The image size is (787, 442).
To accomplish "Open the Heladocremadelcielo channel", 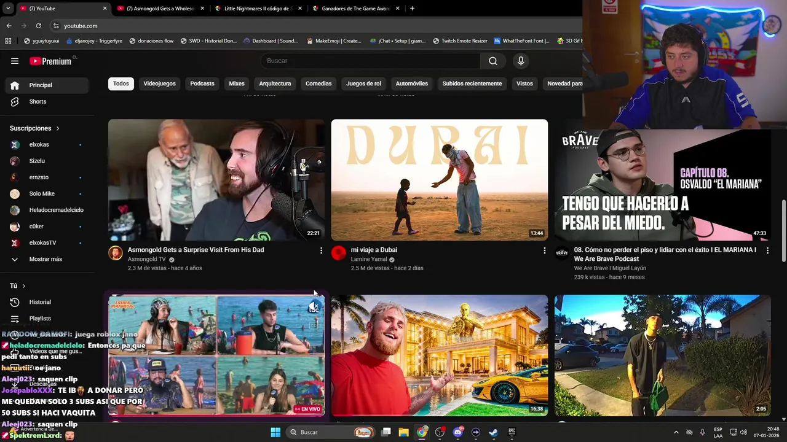I will [47, 210].
